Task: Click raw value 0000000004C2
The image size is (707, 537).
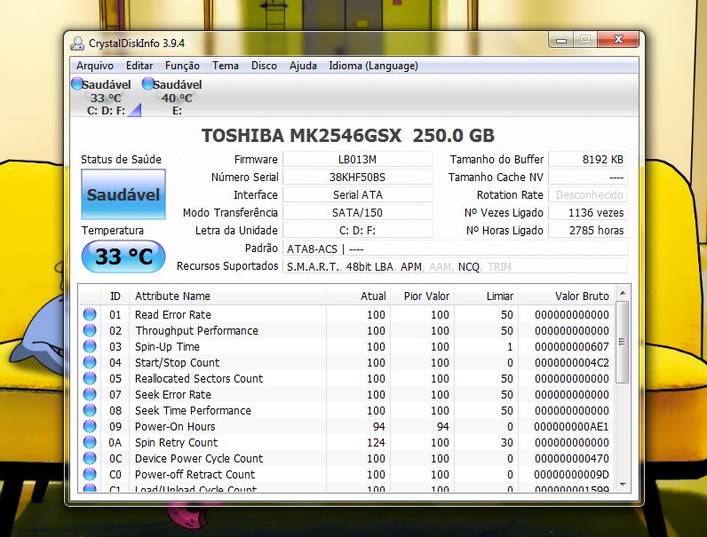Action: pos(571,363)
